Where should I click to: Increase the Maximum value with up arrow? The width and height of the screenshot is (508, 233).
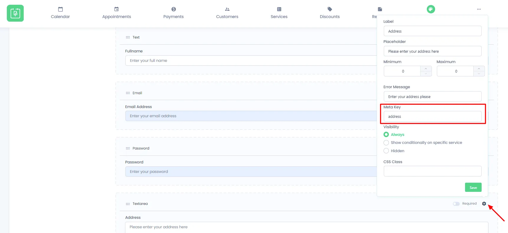click(479, 68)
